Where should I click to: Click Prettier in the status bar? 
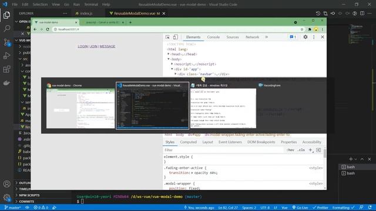pyautogui.click(x=320, y=207)
